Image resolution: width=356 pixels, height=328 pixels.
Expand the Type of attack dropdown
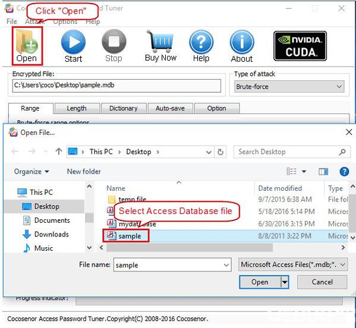click(289, 87)
